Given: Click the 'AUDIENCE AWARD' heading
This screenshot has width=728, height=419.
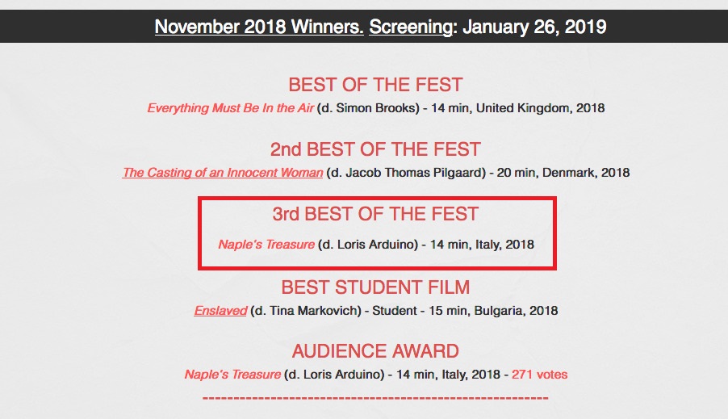Looking at the screenshot, I should click(x=375, y=351).
